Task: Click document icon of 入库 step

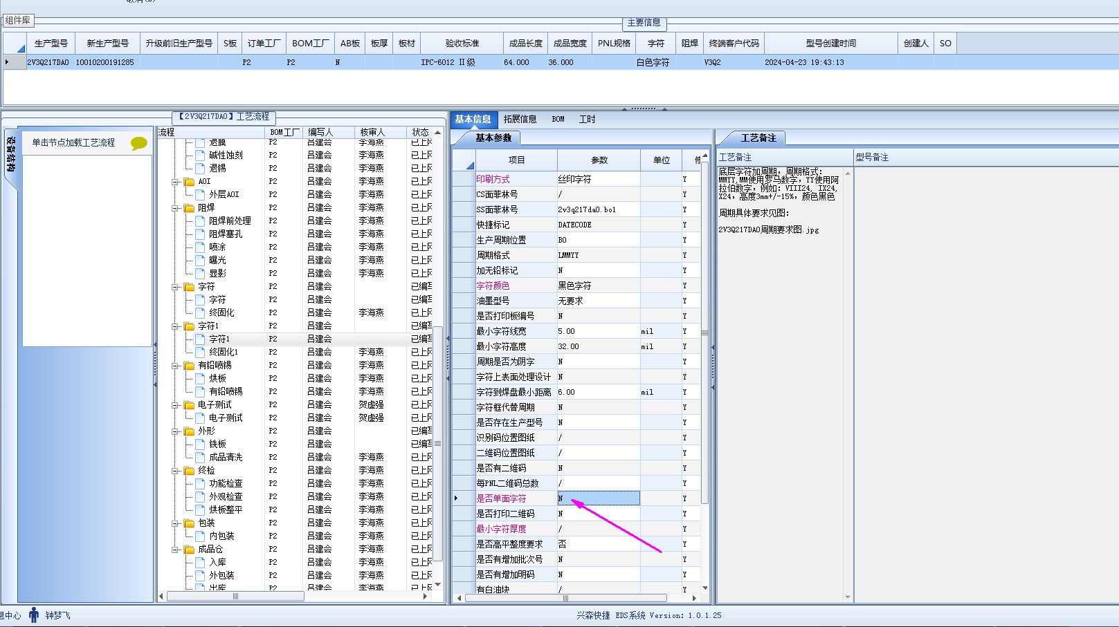Action: click(x=200, y=563)
